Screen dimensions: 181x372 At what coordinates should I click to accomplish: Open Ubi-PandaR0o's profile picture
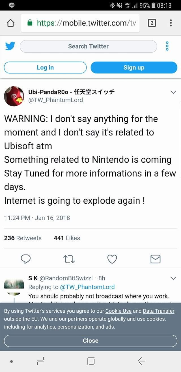(14, 96)
